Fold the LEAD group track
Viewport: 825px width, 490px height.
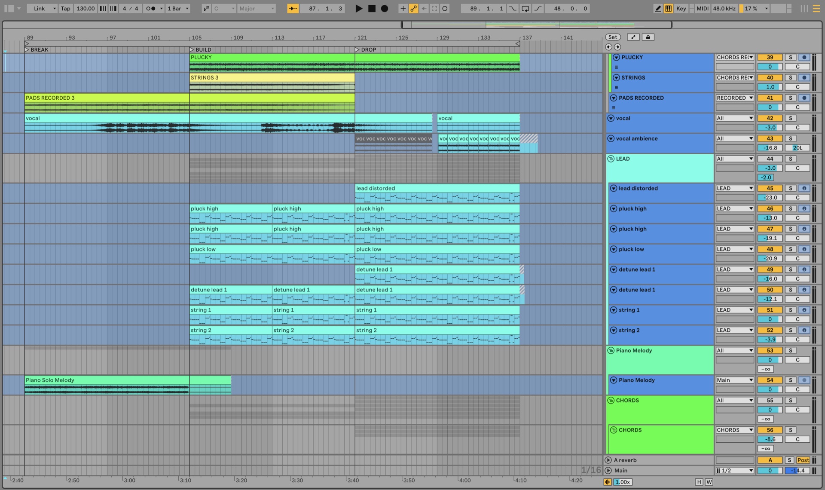tap(611, 159)
